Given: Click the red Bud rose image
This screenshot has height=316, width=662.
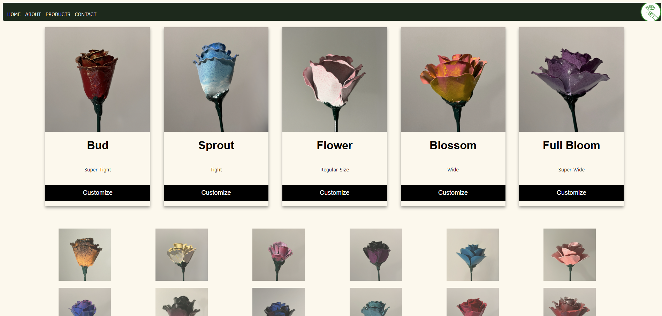Looking at the screenshot, I should tap(98, 79).
